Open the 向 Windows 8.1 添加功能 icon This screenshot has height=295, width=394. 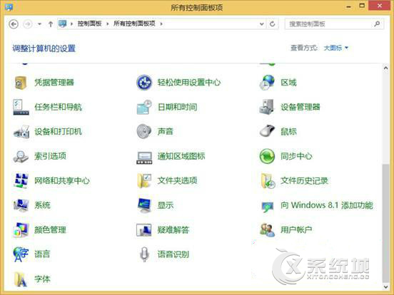(x=268, y=207)
